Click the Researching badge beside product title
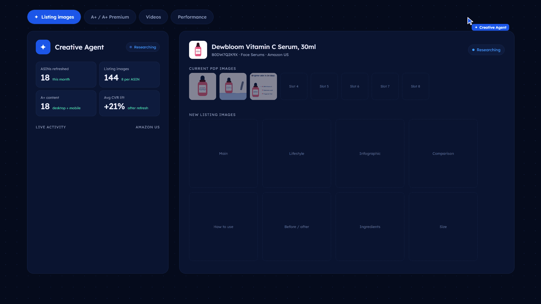Image resolution: width=541 pixels, height=304 pixels. point(486,50)
